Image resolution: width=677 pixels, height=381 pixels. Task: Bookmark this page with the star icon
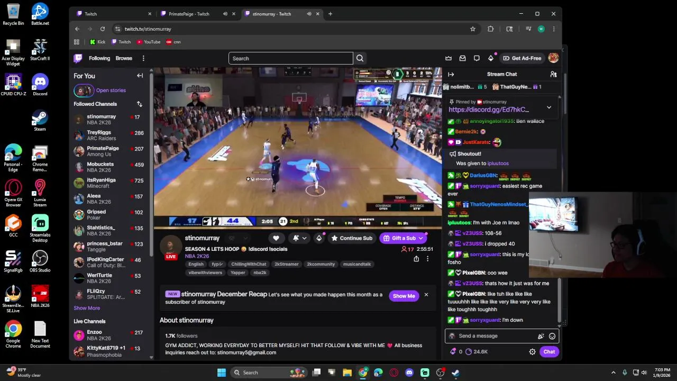pos(473,29)
